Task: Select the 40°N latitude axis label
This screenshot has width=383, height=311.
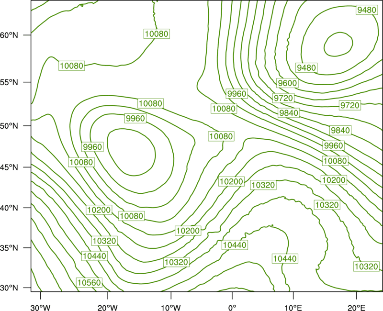Action: (x=9, y=208)
